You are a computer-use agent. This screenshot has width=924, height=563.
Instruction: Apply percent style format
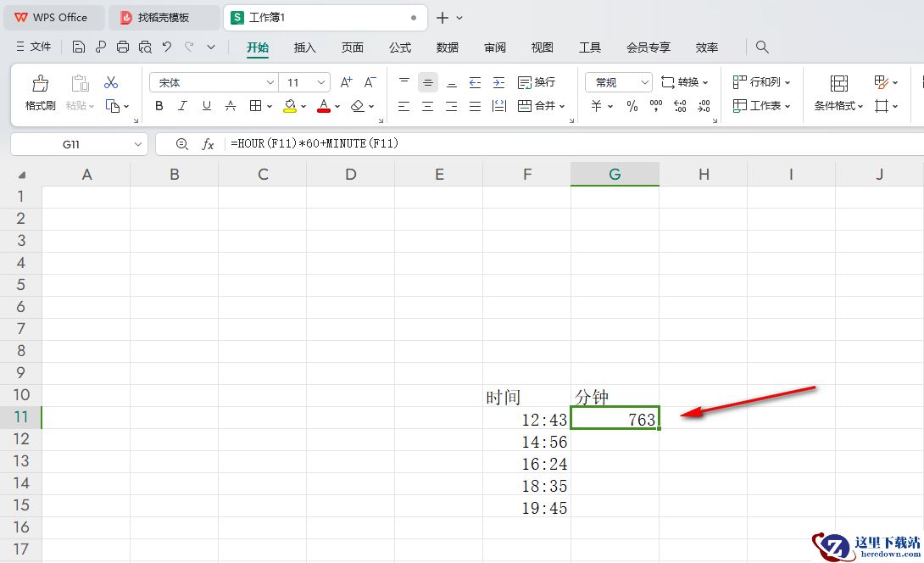click(632, 106)
